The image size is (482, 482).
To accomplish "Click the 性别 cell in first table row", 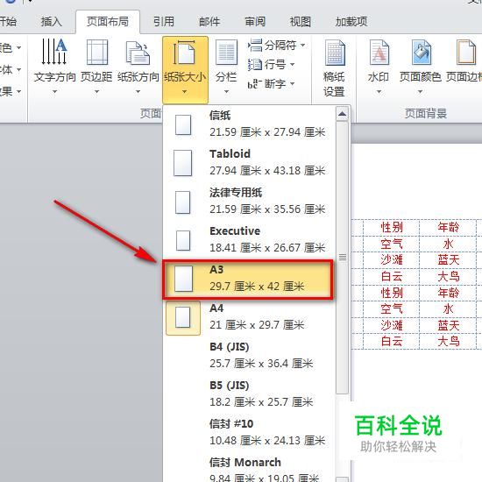I will coord(392,228).
